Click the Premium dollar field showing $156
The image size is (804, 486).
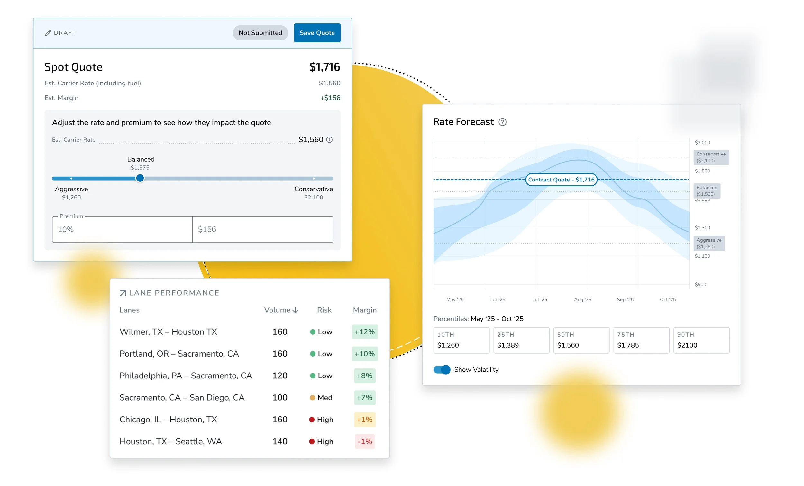point(262,229)
